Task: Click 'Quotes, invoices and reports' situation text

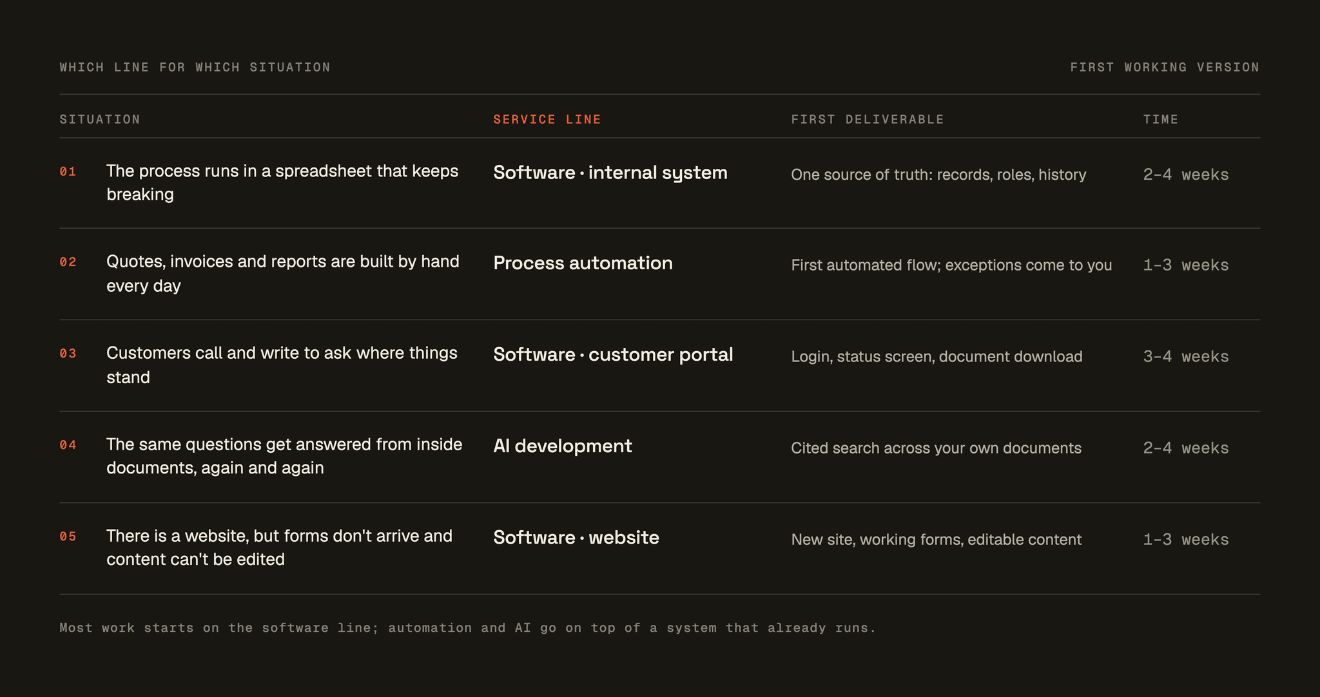Action: (283, 273)
